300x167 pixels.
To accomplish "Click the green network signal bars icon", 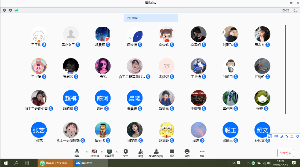I will point(16,10).
